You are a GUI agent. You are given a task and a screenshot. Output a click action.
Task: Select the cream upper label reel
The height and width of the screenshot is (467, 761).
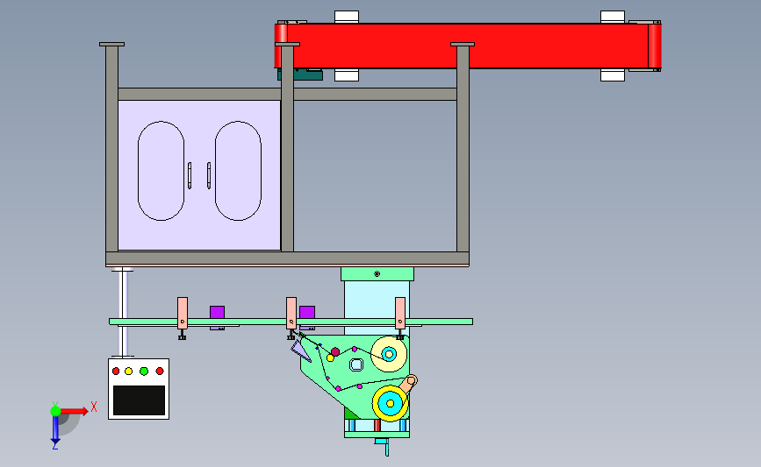[x=389, y=354]
